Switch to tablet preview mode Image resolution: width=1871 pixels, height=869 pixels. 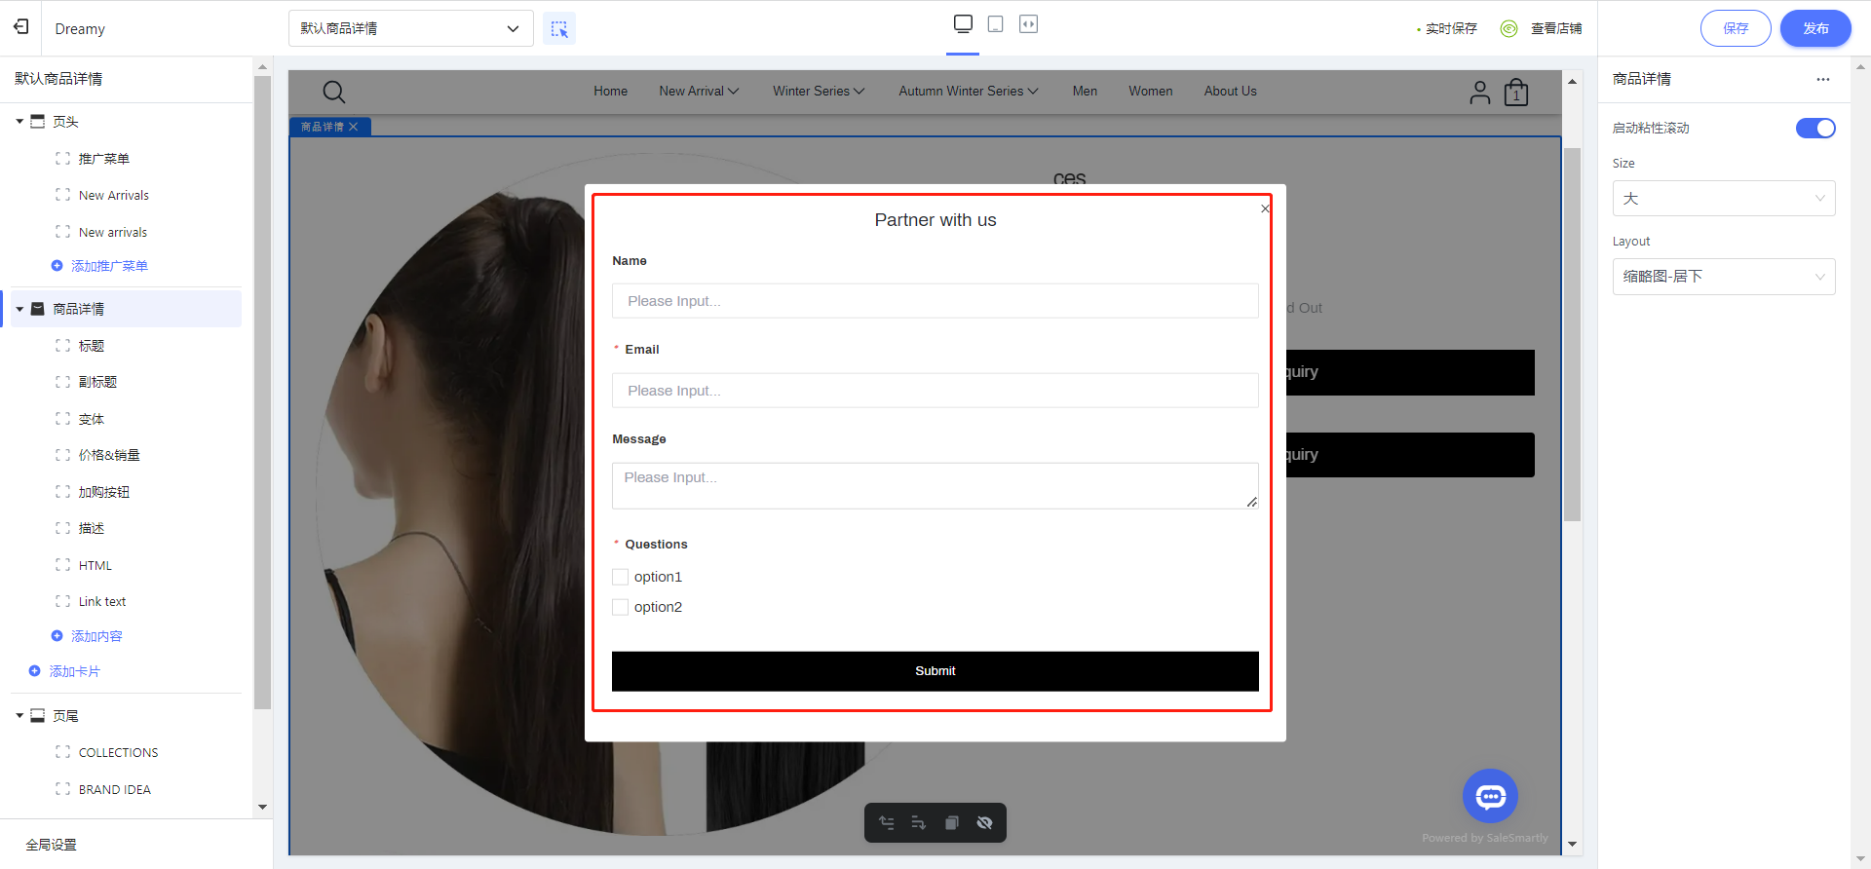click(996, 23)
